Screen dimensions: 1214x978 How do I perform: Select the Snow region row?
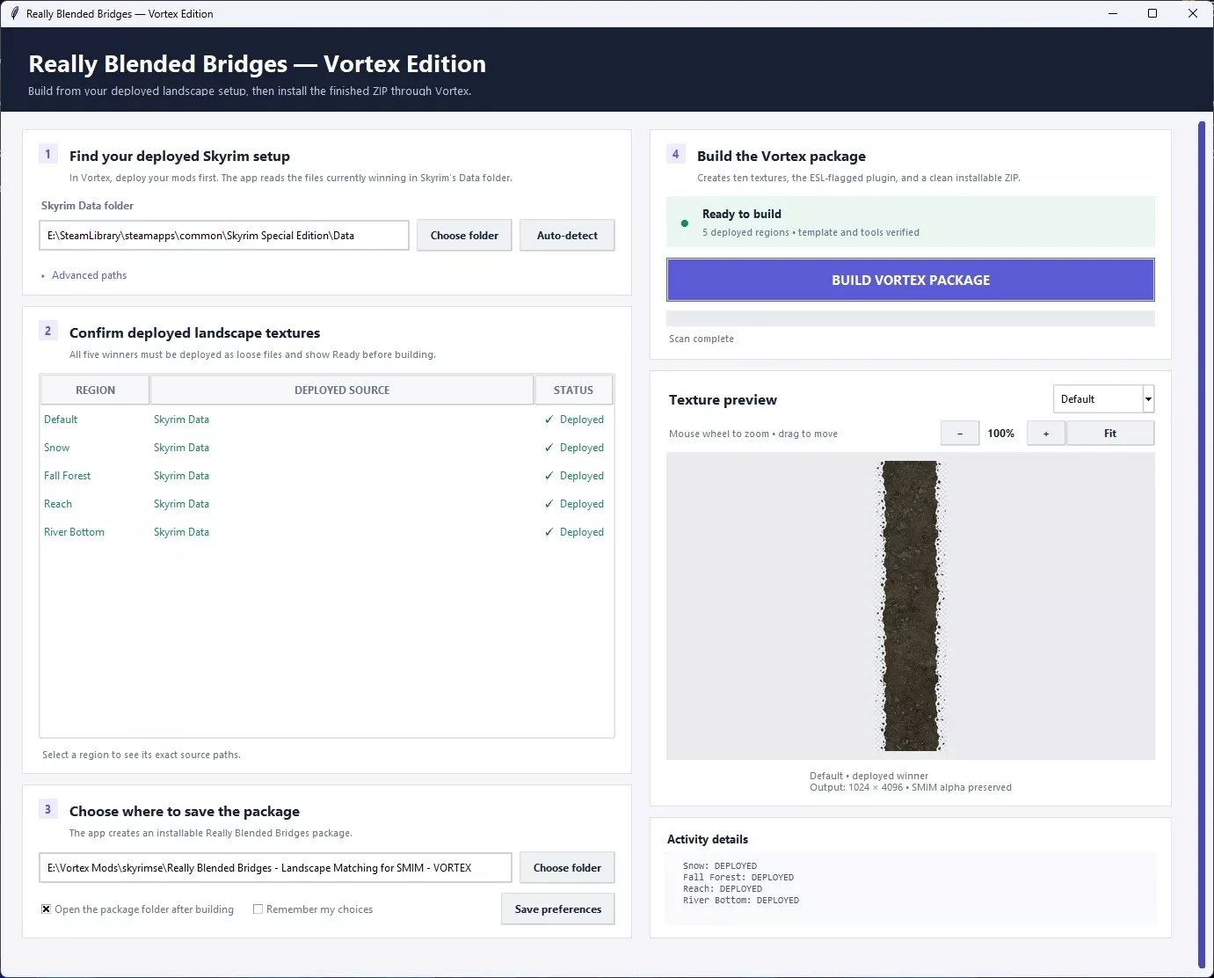[326, 448]
